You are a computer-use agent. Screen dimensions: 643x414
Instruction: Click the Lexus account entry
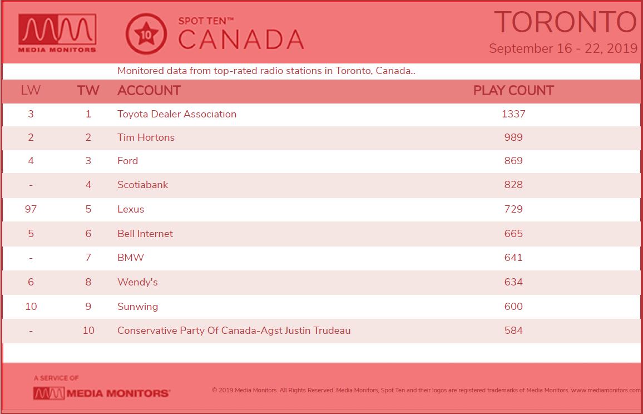pyautogui.click(x=131, y=209)
